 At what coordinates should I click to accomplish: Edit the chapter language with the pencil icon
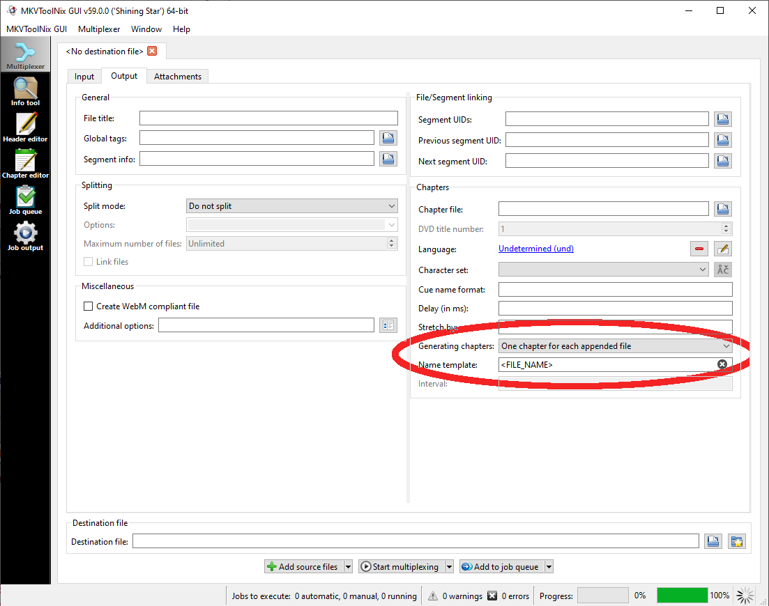pyautogui.click(x=722, y=249)
